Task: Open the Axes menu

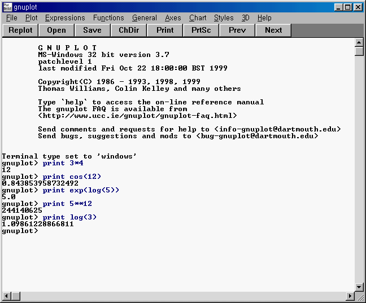Action: coord(173,18)
